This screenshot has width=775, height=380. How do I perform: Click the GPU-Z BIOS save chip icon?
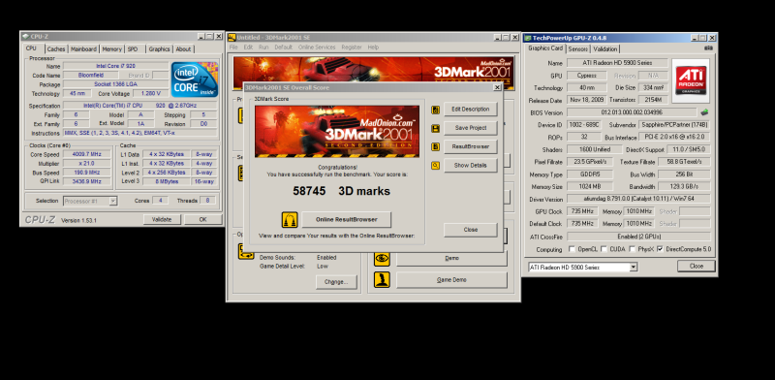(705, 112)
